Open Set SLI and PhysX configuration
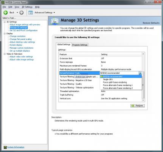 pos(24,30)
